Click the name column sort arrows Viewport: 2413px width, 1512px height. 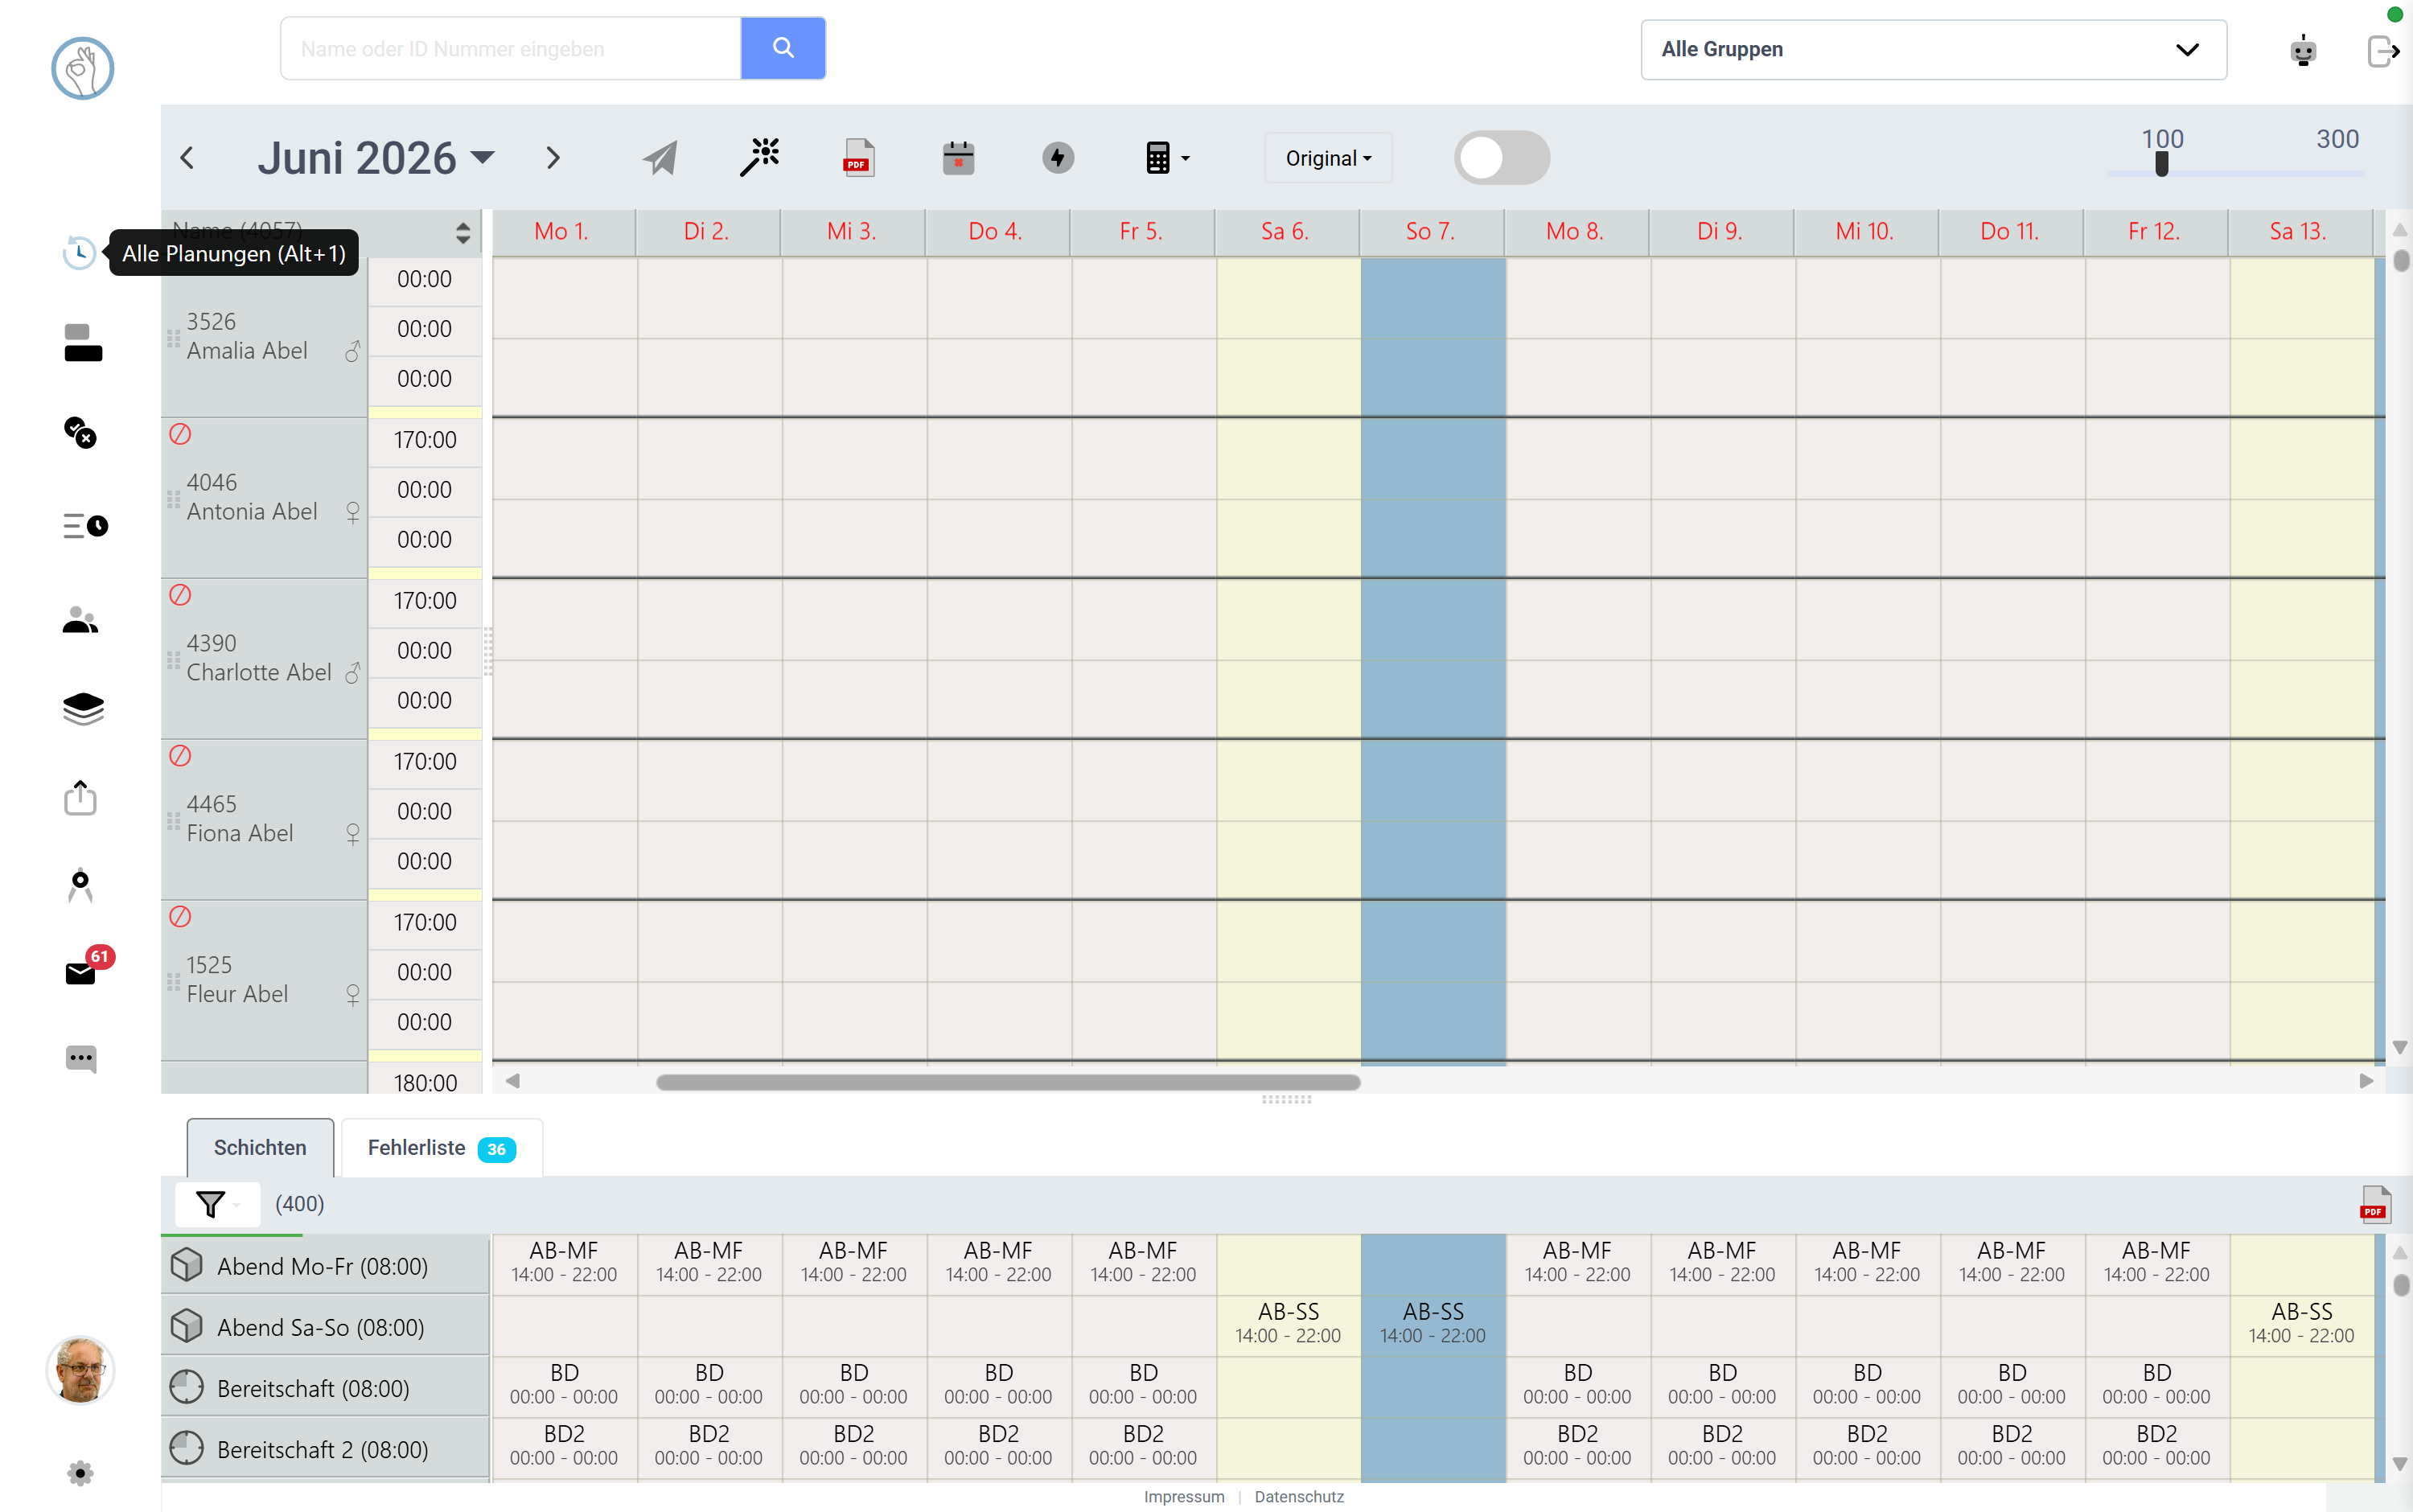pyautogui.click(x=463, y=233)
